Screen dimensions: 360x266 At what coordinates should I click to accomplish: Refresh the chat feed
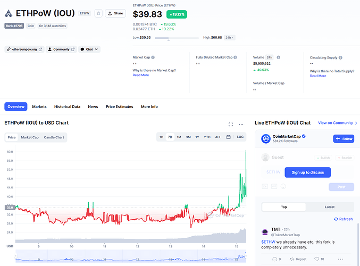(343, 219)
